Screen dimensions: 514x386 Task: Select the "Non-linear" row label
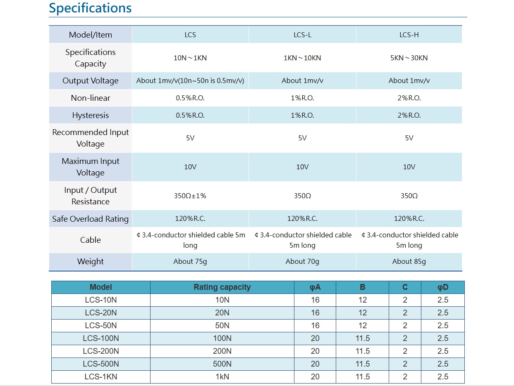click(x=91, y=98)
